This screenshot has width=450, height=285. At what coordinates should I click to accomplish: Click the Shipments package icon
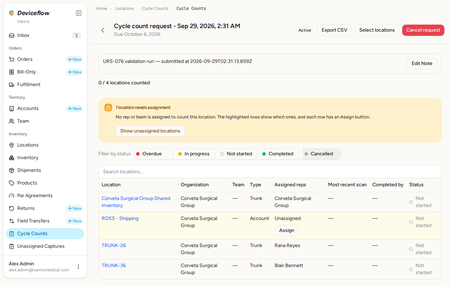[12, 170]
